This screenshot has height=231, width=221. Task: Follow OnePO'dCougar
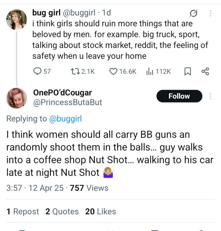click(x=179, y=96)
